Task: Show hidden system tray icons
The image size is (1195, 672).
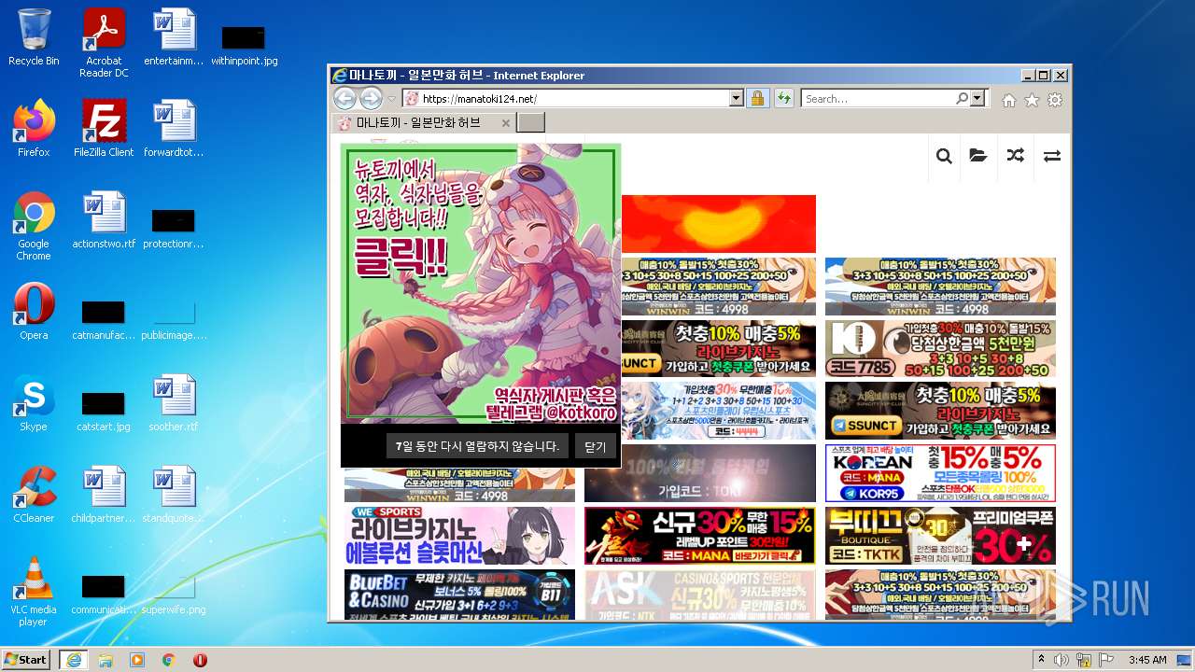Action: 1041,659
